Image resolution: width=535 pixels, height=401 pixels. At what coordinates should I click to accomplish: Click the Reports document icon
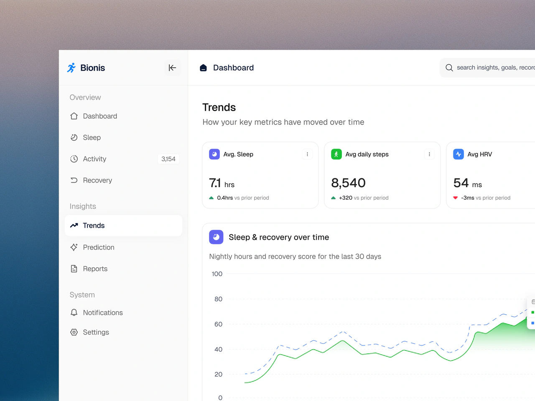(x=74, y=269)
